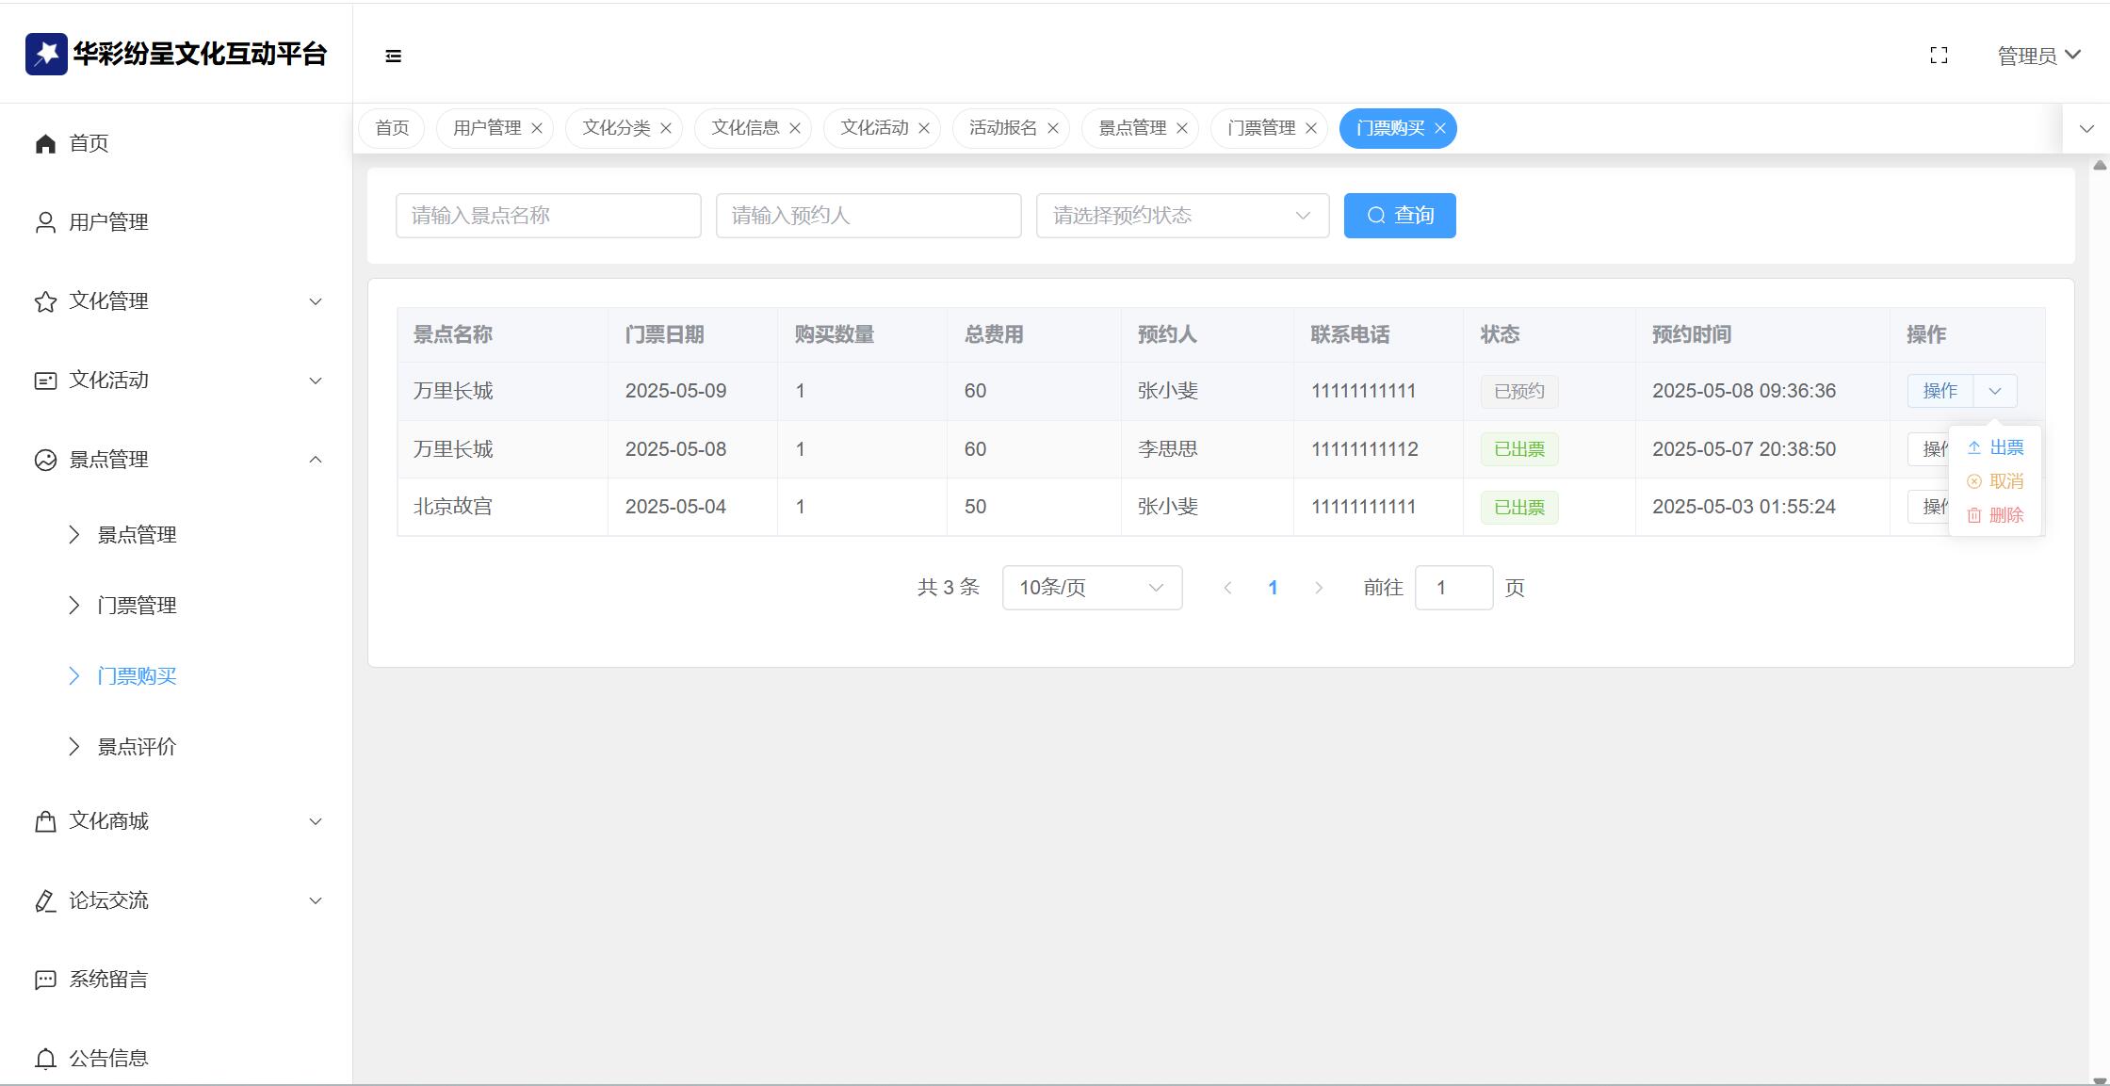Viewport: 2110px width, 1086px height.
Task: Focus the 请输入景点名称 input field
Action: pyautogui.click(x=548, y=216)
